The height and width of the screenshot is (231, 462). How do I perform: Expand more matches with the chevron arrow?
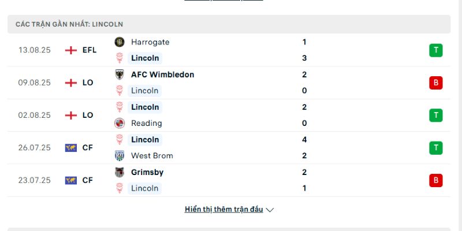point(270,210)
